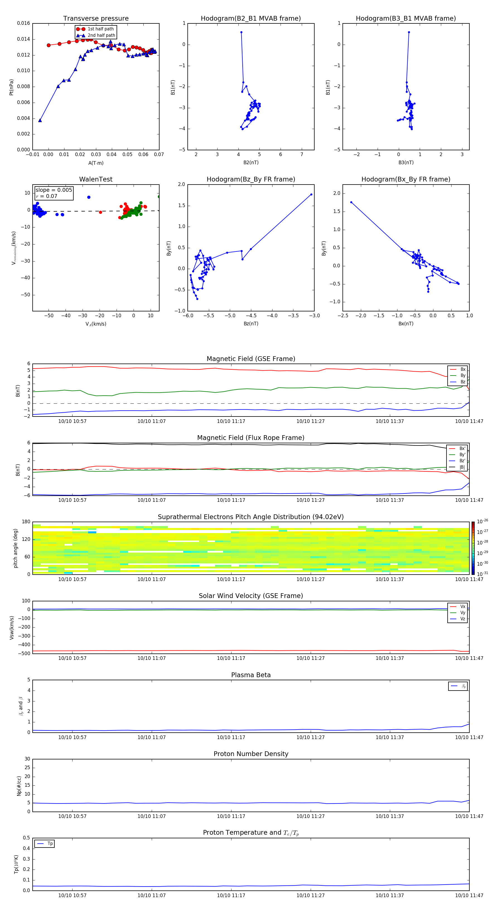Click "Vz" in the solar wind legend
Viewport: 502px width, 920px height.
[x=463, y=619]
